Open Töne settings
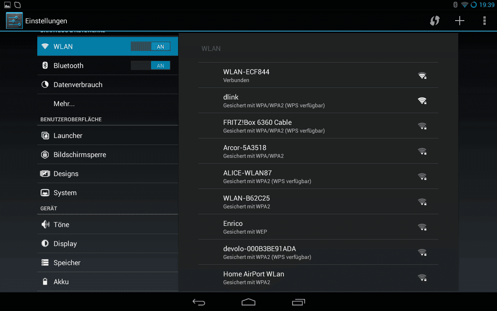Screen dimensions: 497x311 tap(108, 224)
